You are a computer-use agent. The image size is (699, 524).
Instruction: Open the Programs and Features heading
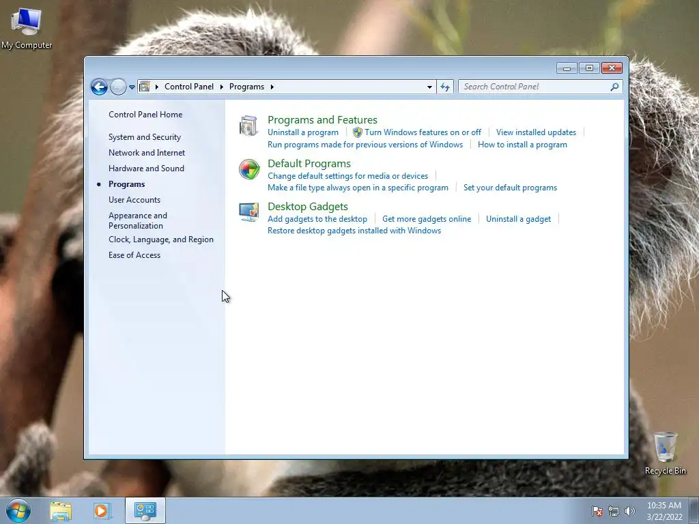[322, 120]
